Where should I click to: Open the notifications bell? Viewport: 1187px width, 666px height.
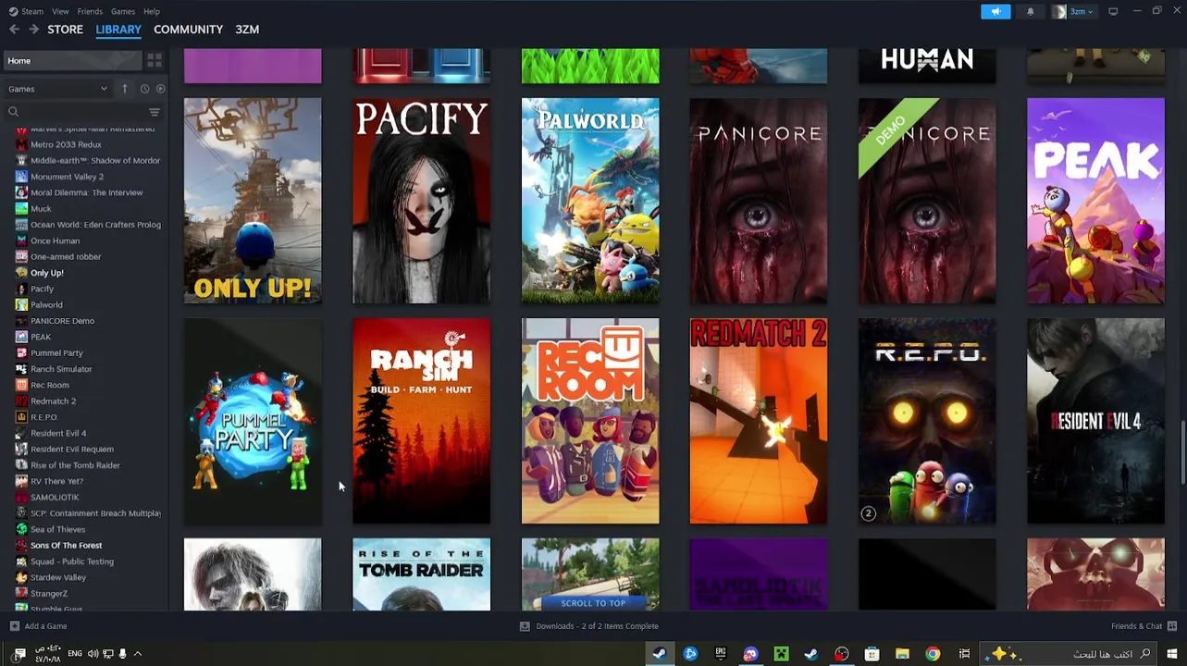1030,11
